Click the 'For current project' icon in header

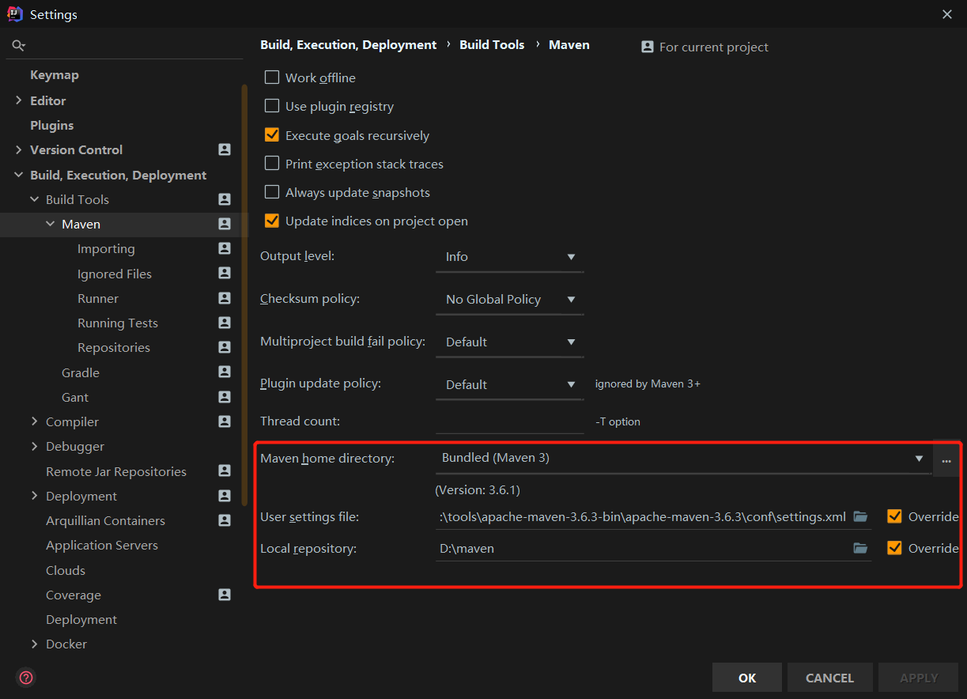tap(648, 47)
